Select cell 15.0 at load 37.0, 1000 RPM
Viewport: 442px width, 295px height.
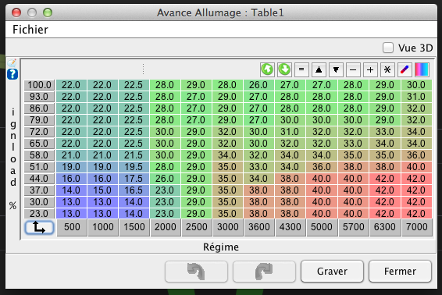coord(102,190)
